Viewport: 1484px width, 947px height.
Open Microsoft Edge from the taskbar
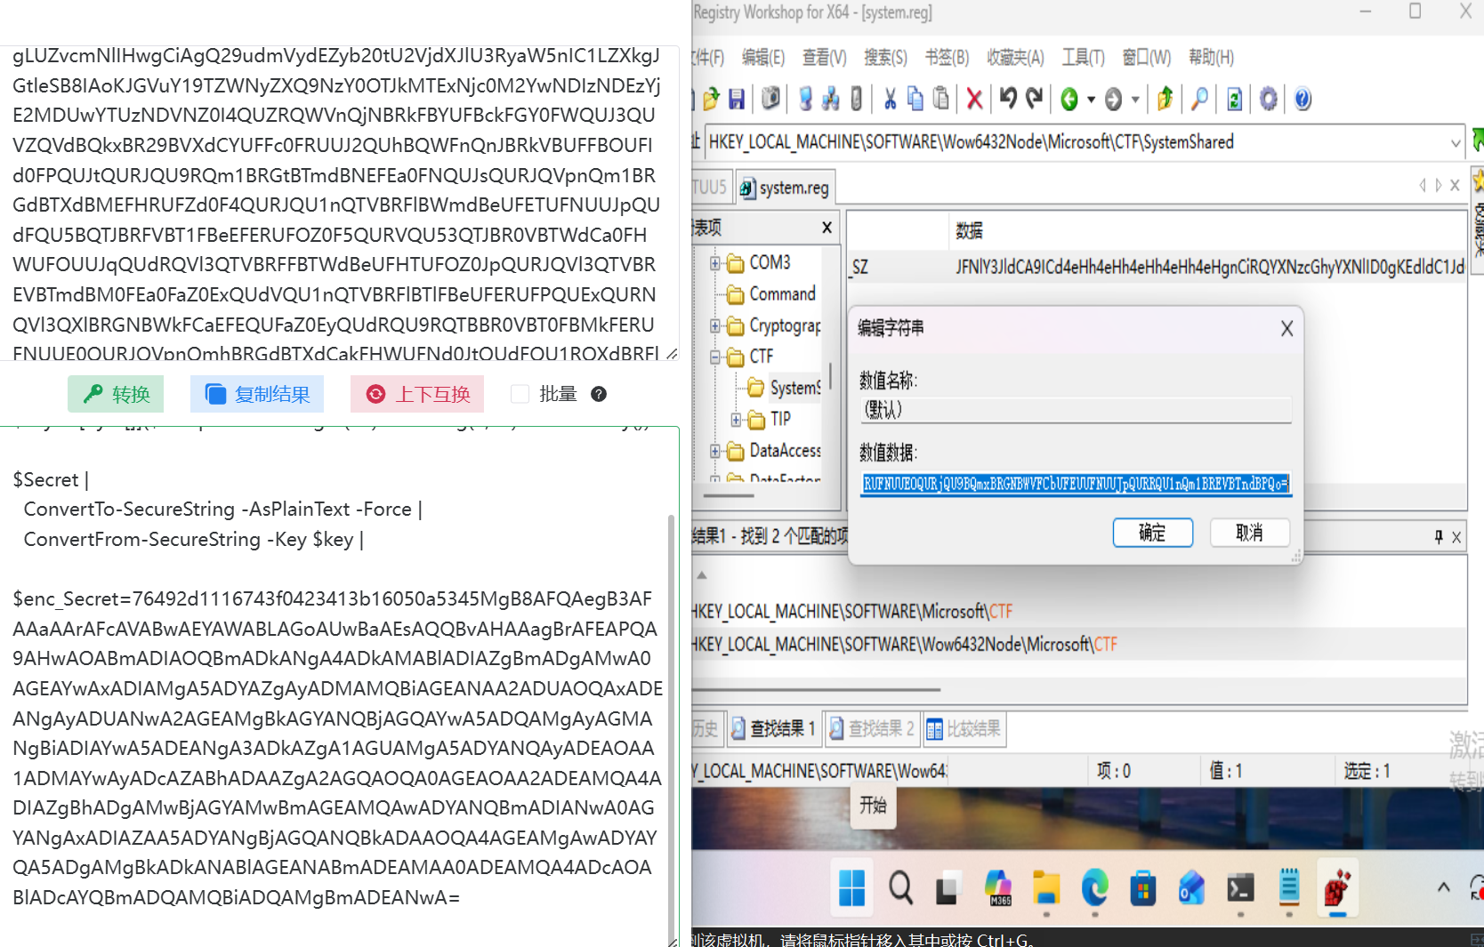1094,887
